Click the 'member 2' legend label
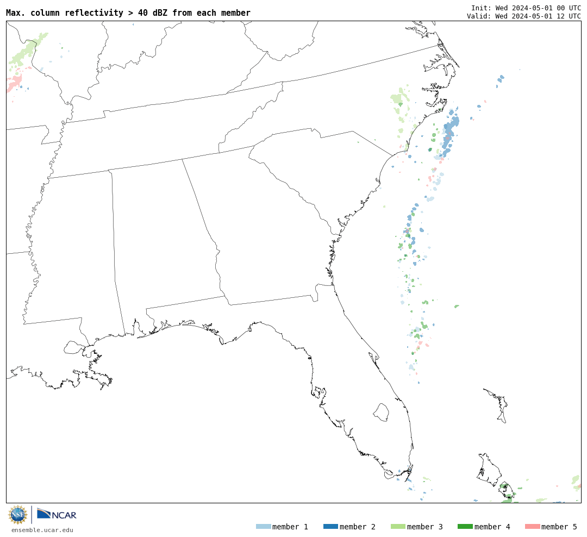The width and height of the screenshot is (587, 537). 358,527
